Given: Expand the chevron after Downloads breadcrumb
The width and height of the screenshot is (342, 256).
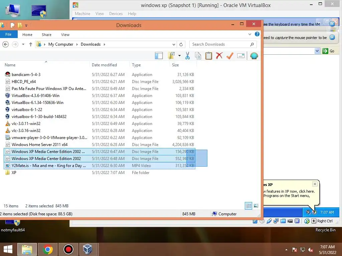Looking at the screenshot, I should [x=105, y=44].
